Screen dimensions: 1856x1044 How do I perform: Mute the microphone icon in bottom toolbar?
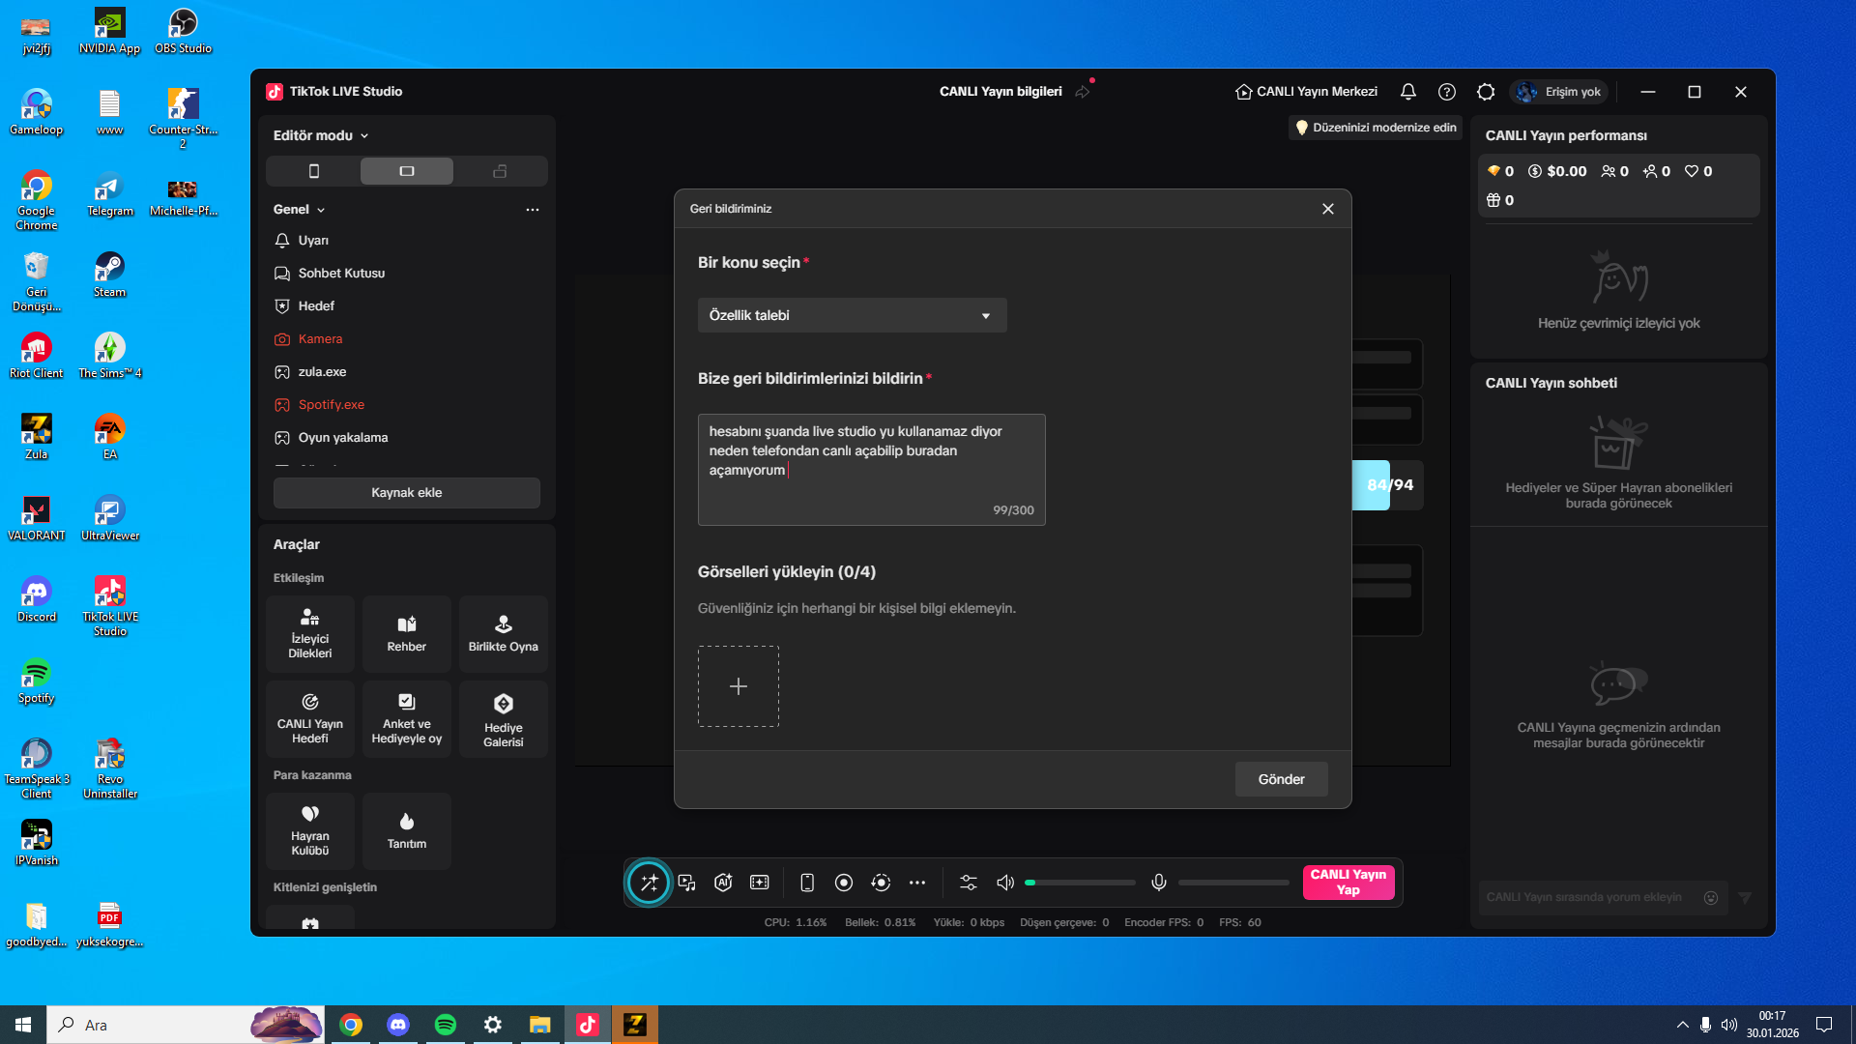point(1159,883)
